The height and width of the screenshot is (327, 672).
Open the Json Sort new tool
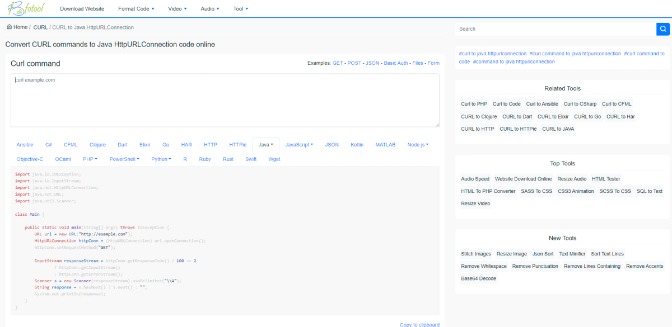coord(543,254)
